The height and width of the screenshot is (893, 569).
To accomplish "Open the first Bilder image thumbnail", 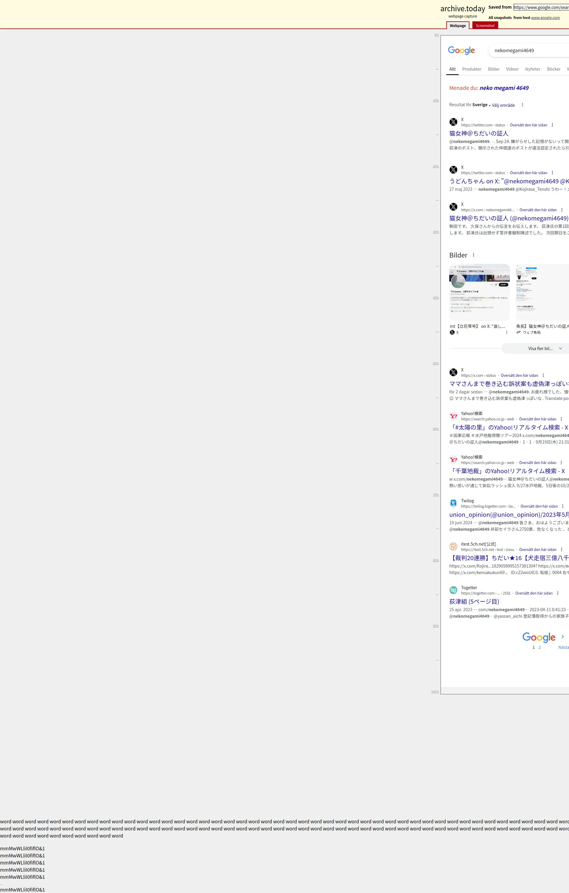I will (x=480, y=292).
